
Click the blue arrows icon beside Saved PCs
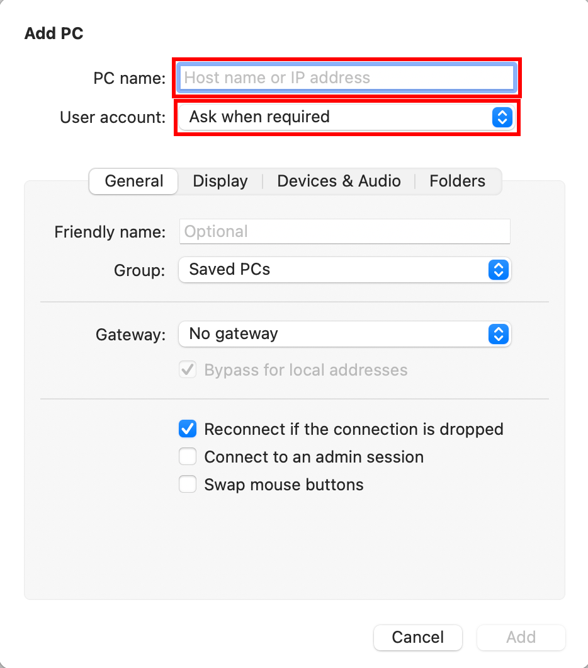click(x=499, y=270)
